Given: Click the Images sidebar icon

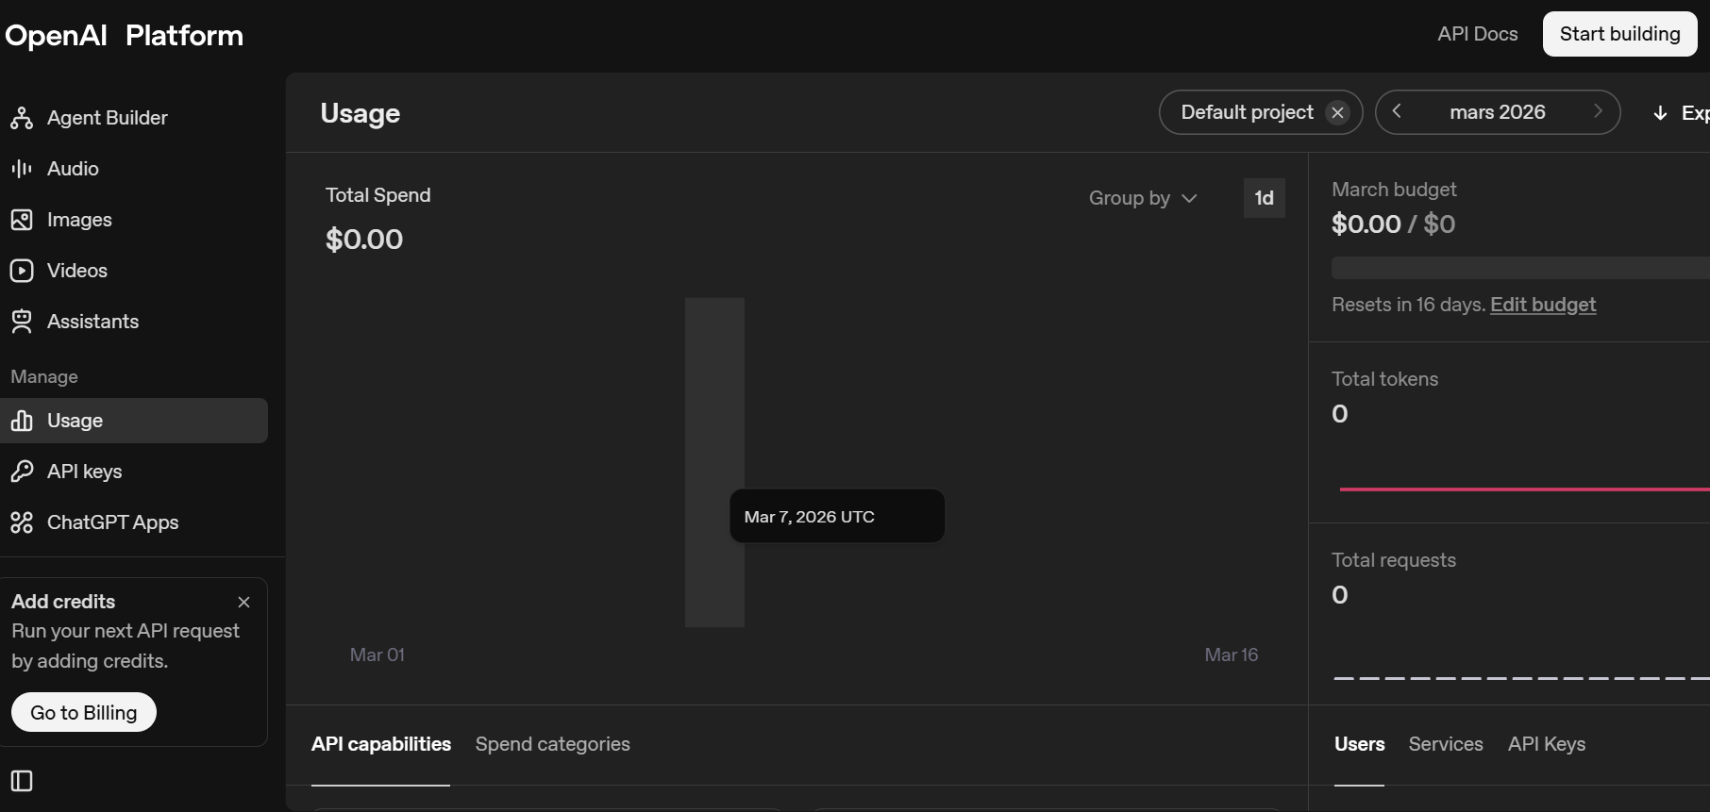Looking at the screenshot, I should point(22,220).
